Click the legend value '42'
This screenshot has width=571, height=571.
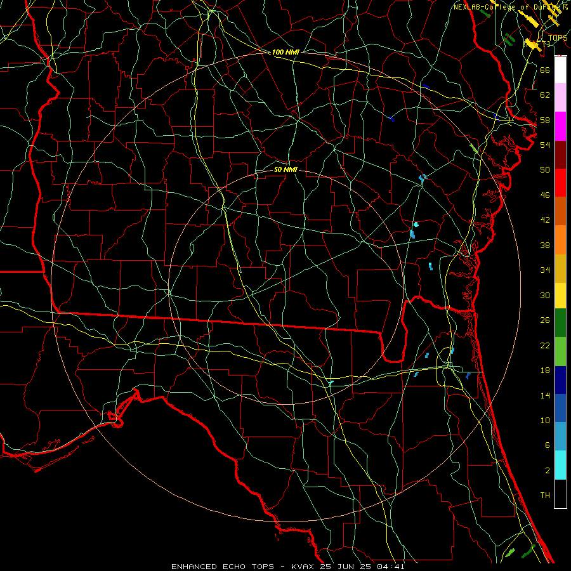pyautogui.click(x=545, y=220)
